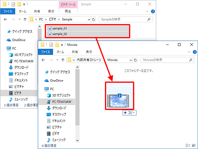This screenshot has width=198, height=149.
Task: Open recent locations dropdown in Sample window
Action: [x=19, y=19]
